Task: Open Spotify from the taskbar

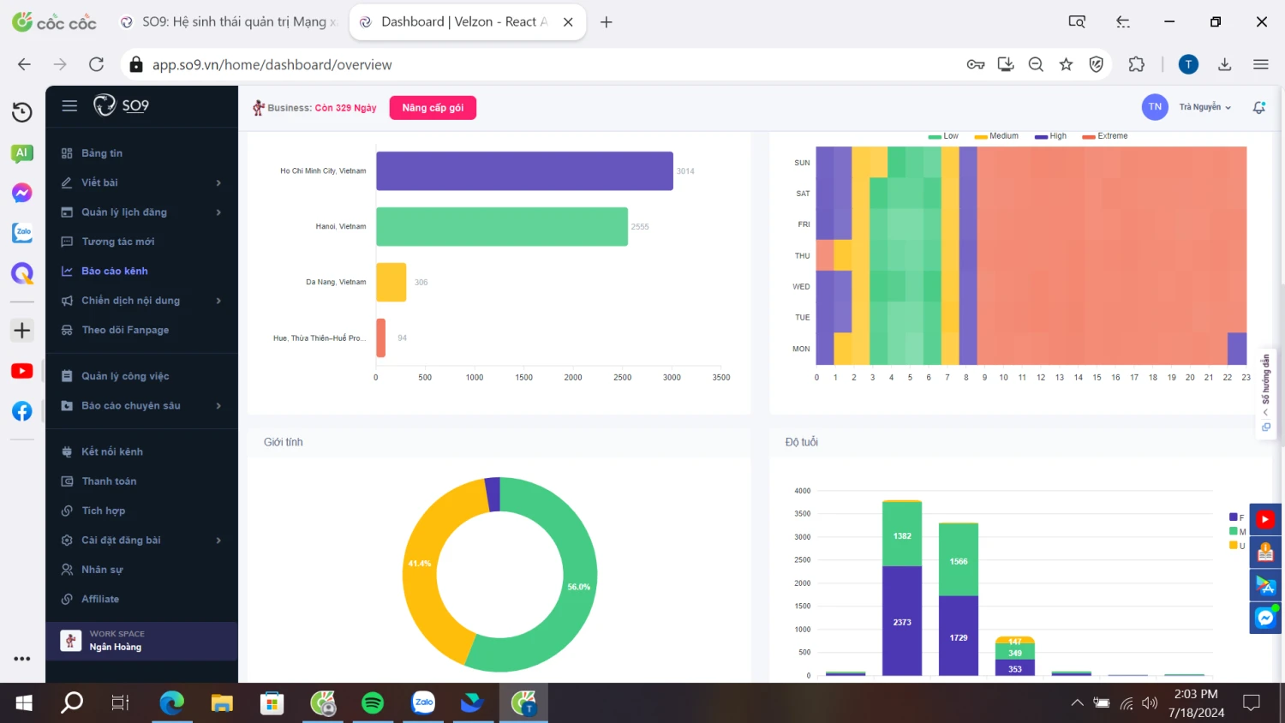Action: pos(373,703)
